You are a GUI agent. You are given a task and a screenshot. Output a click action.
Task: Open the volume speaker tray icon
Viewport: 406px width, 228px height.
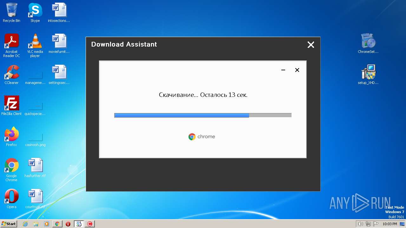pyautogui.click(x=360, y=224)
